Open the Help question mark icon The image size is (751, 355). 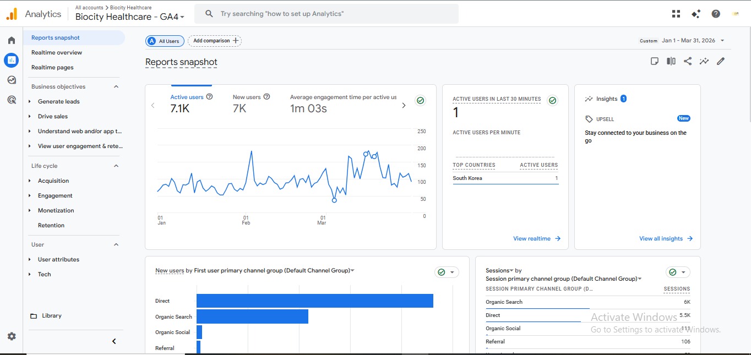point(716,14)
